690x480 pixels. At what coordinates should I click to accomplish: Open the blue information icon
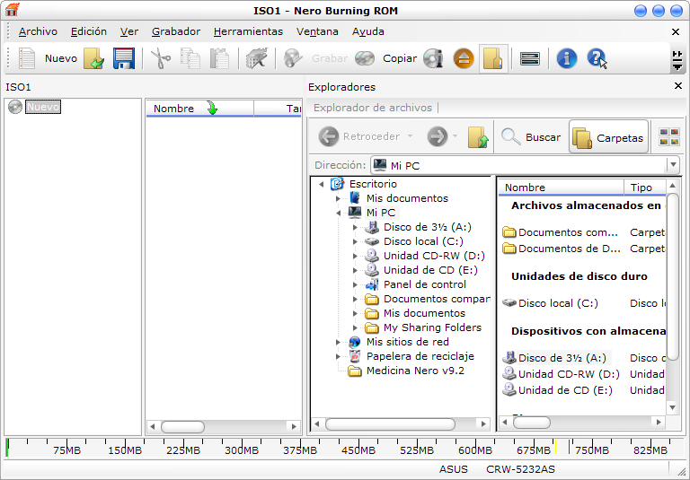(566, 59)
